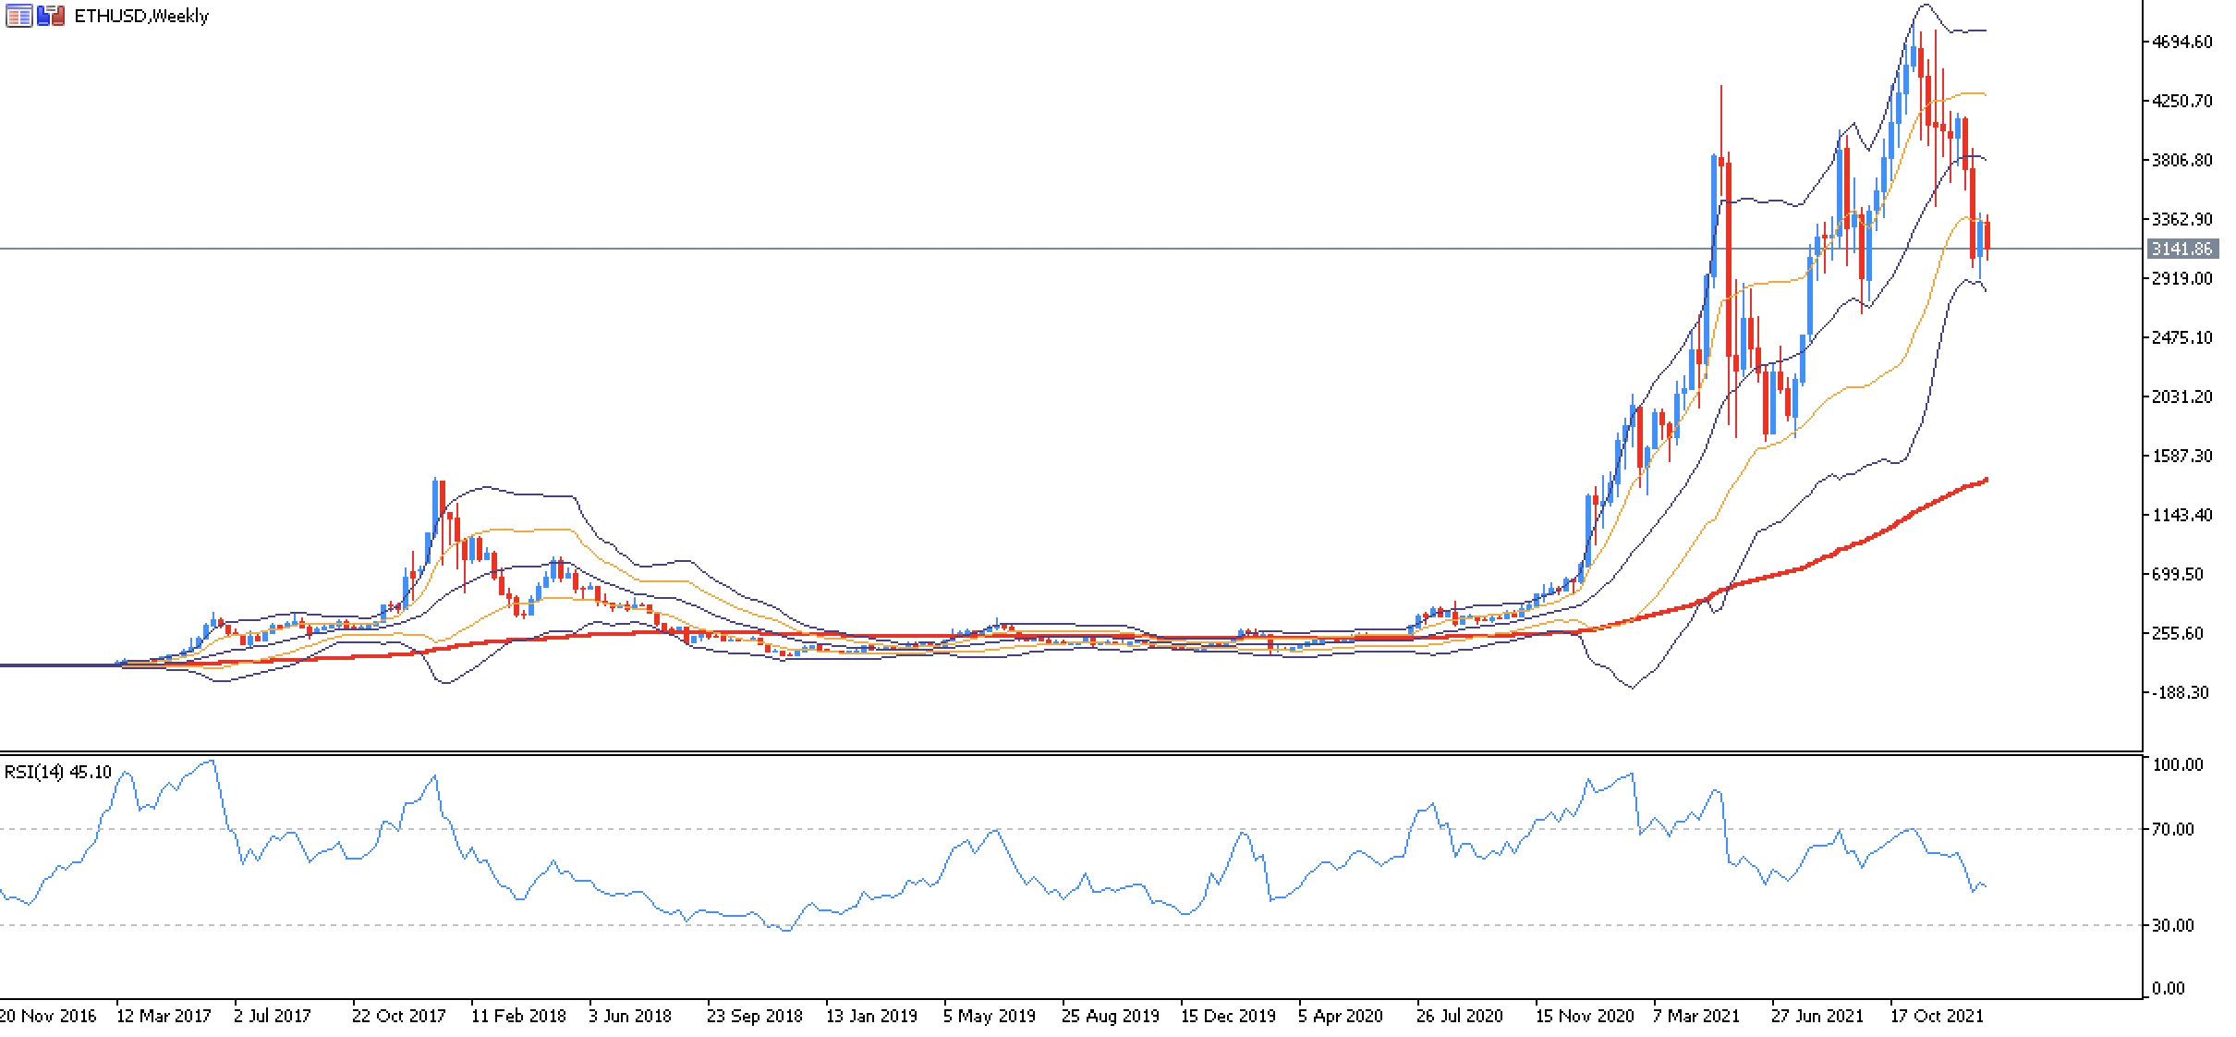Click the 26 Jul 2020 date label
Image resolution: width=2236 pixels, height=1037 pixels.
[x=1460, y=1016]
